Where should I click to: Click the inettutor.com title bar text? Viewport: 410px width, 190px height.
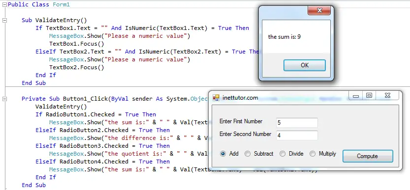[x=240, y=98]
